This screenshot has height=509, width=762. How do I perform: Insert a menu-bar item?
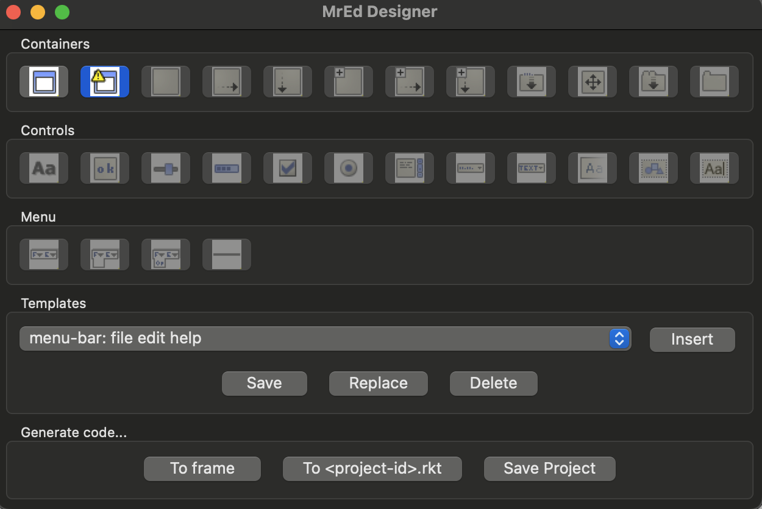click(x=44, y=254)
